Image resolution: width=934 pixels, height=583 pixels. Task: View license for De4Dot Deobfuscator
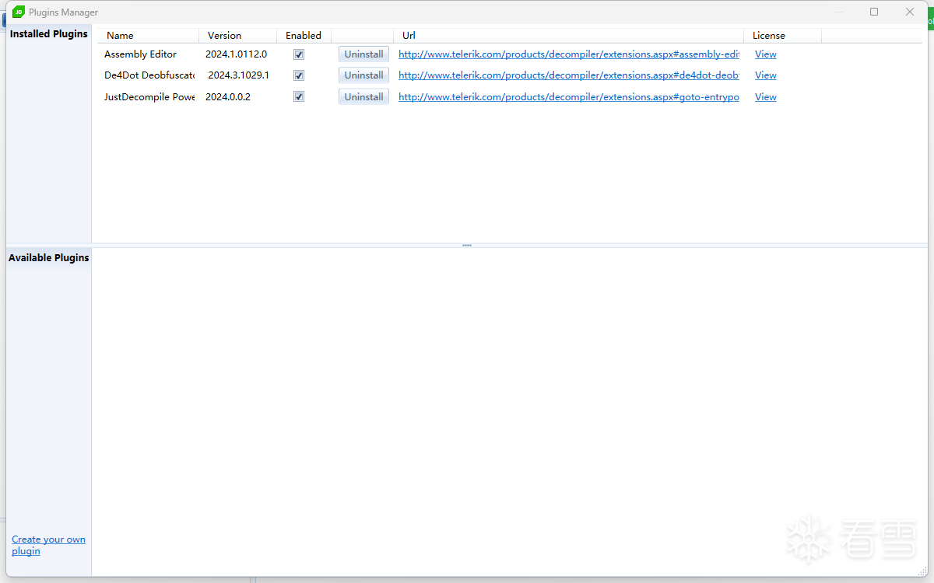766,75
